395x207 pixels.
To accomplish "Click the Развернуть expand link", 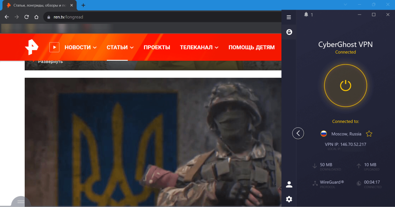I will 51,62.
